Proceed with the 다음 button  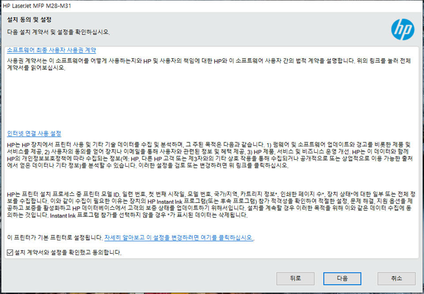tap(342, 279)
